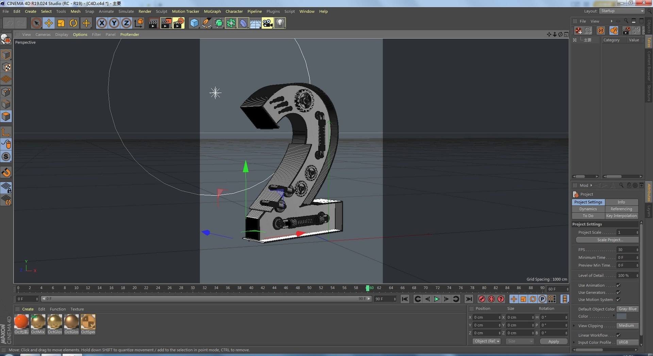Click the default Color swatch

click(621, 316)
